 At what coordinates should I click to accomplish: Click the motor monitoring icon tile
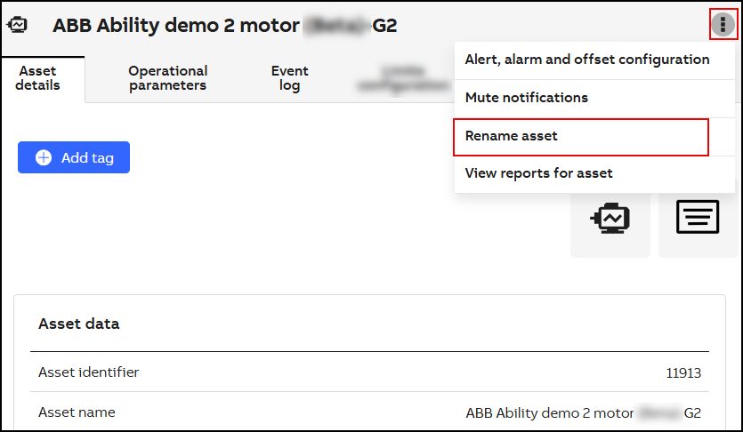[610, 217]
